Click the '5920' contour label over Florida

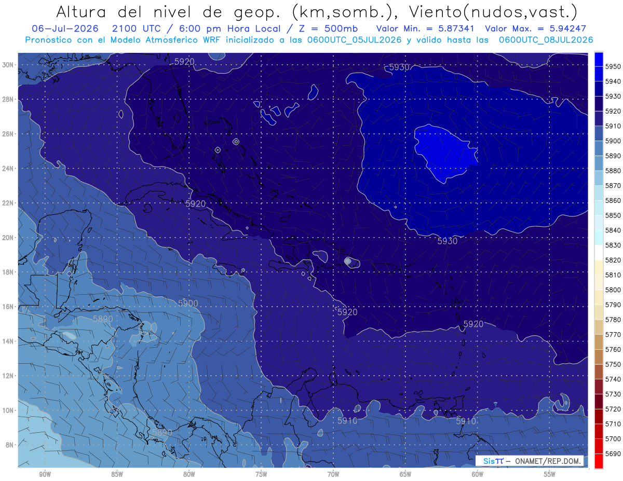(x=184, y=61)
